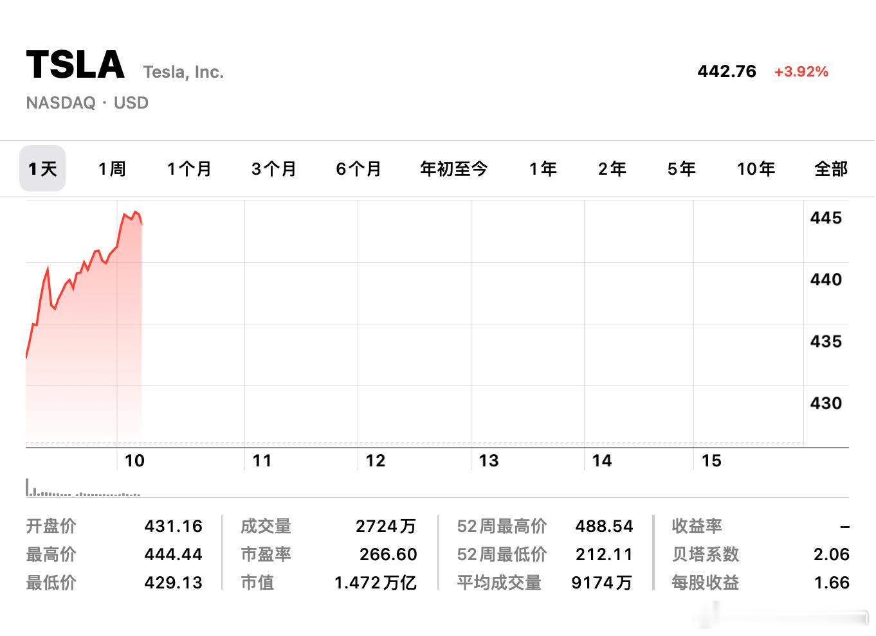876x636 pixels.
Task: Click the beta value 2.06
Action: (x=831, y=554)
